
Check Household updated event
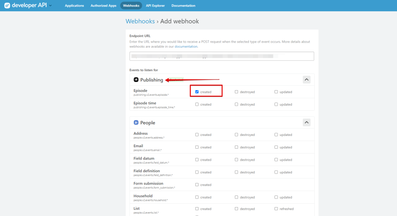click(x=276, y=197)
